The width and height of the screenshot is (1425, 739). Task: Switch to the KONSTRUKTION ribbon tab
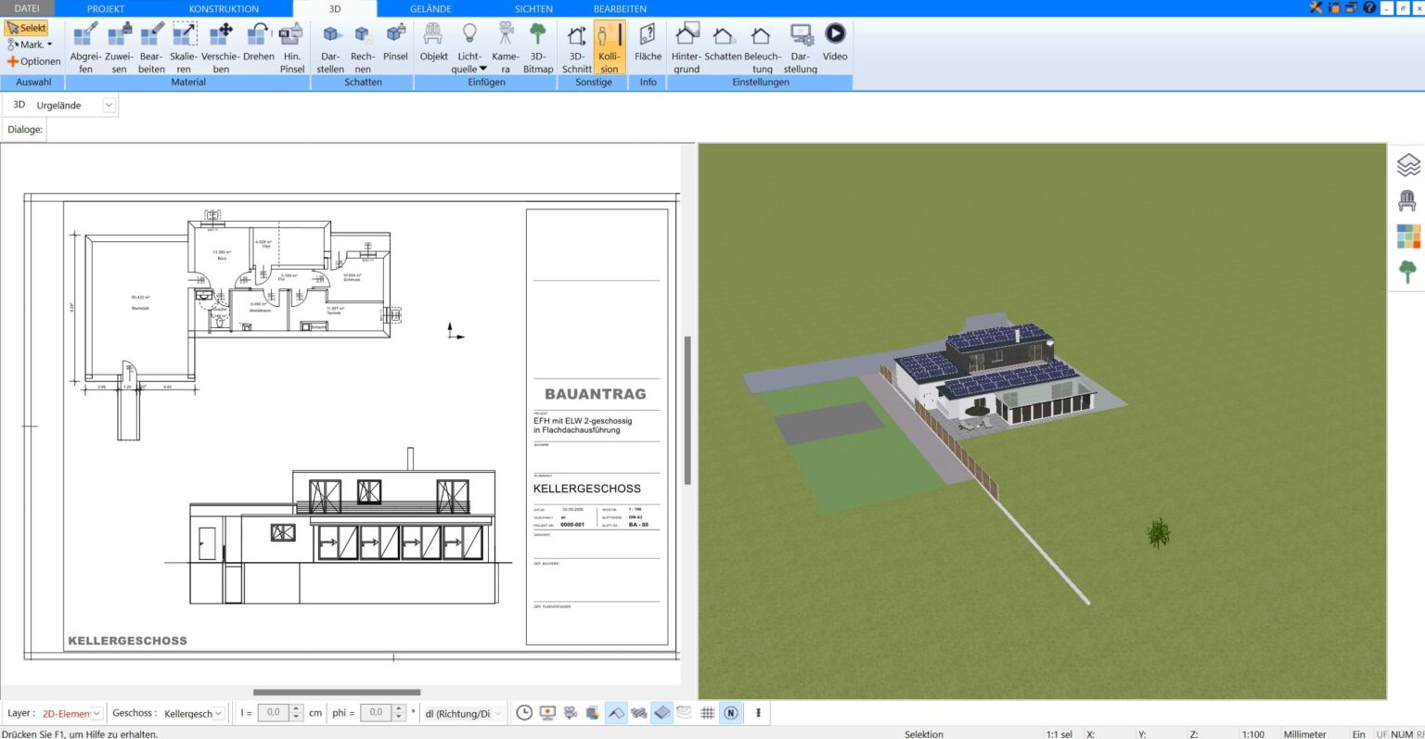(224, 8)
